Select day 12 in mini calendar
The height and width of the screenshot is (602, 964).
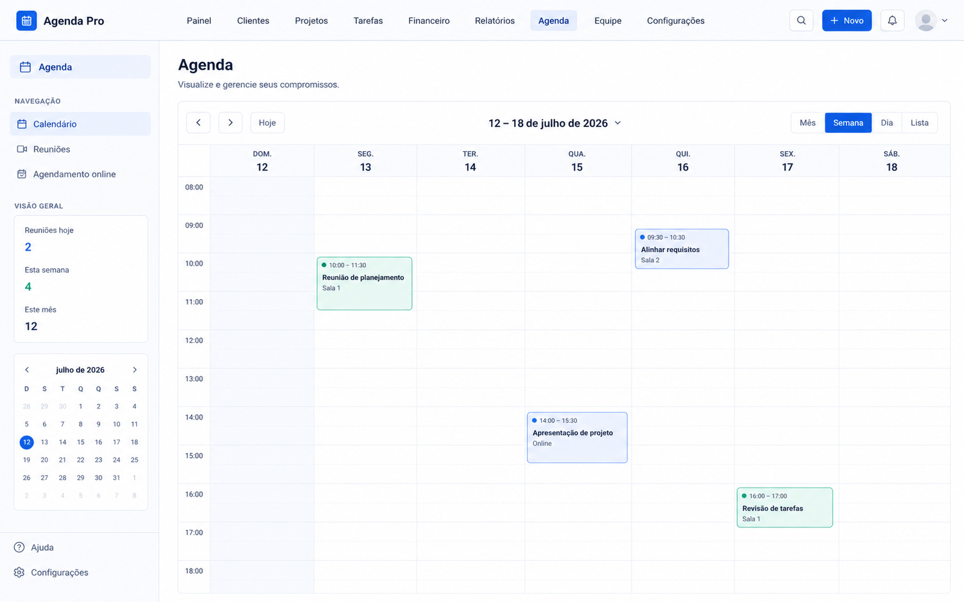pyautogui.click(x=27, y=442)
